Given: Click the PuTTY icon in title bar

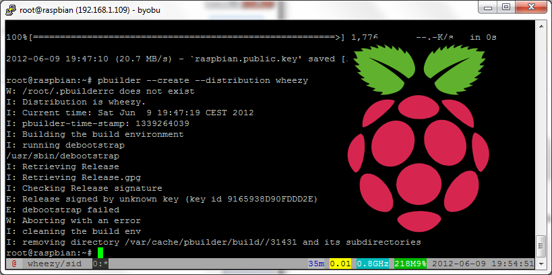Looking at the screenshot, I should (11, 10).
